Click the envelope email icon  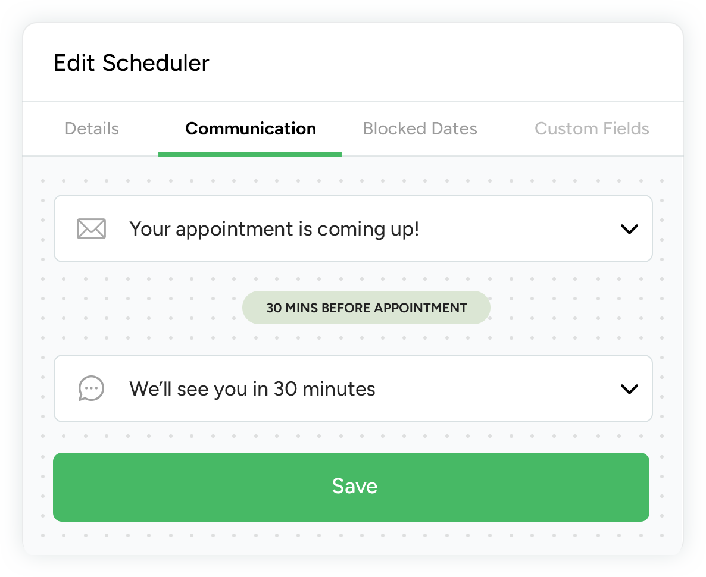(x=91, y=229)
